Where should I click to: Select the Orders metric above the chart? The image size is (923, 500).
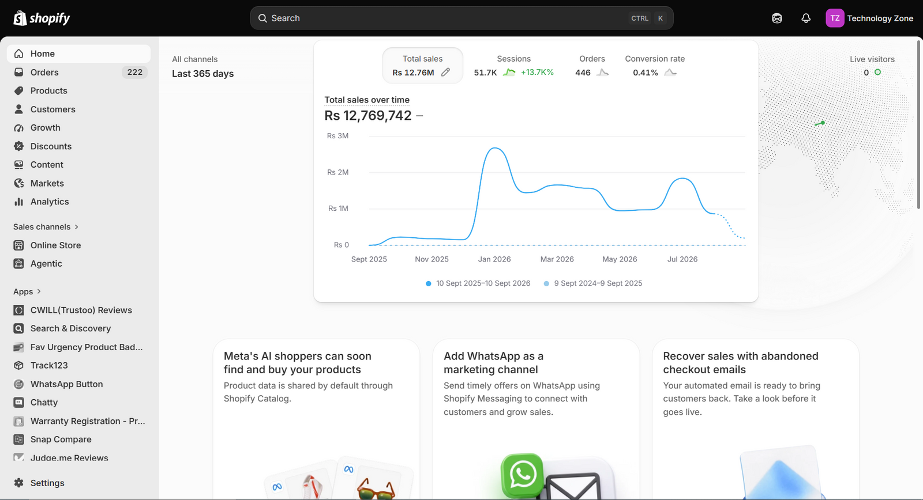592,66
